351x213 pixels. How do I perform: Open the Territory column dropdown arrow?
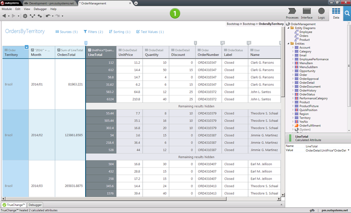click(x=26, y=47)
